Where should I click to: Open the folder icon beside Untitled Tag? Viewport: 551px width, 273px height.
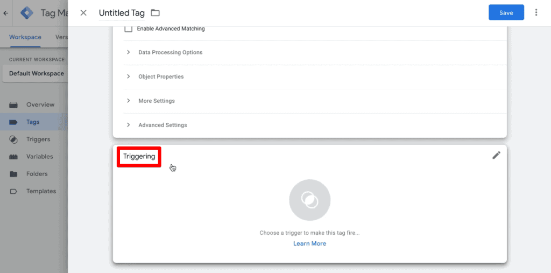click(x=155, y=13)
